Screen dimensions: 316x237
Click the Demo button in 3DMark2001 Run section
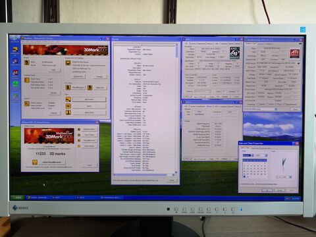[x=89, y=106]
